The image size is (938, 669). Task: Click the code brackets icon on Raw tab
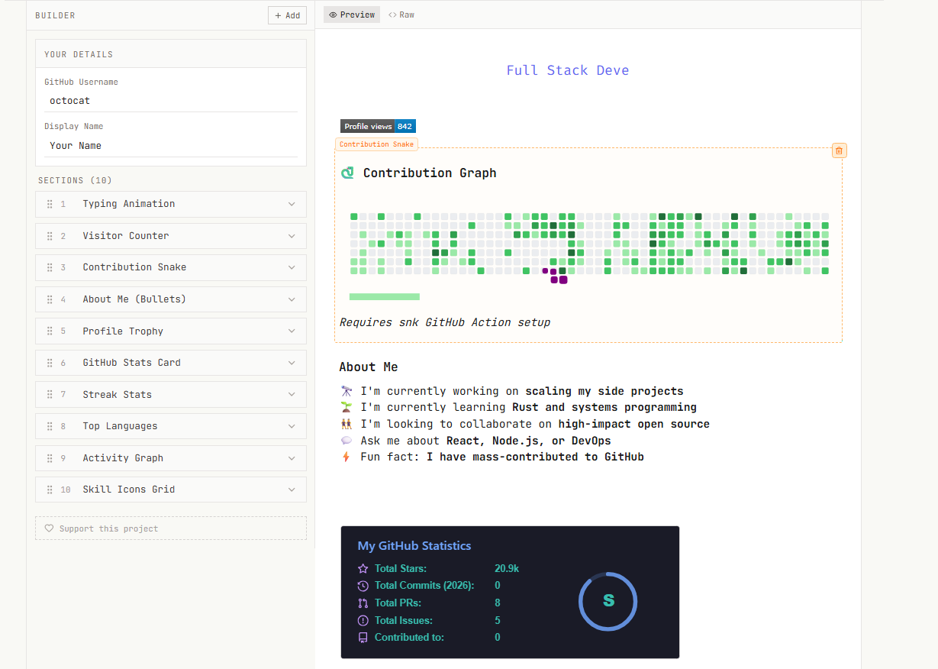(x=392, y=15)
